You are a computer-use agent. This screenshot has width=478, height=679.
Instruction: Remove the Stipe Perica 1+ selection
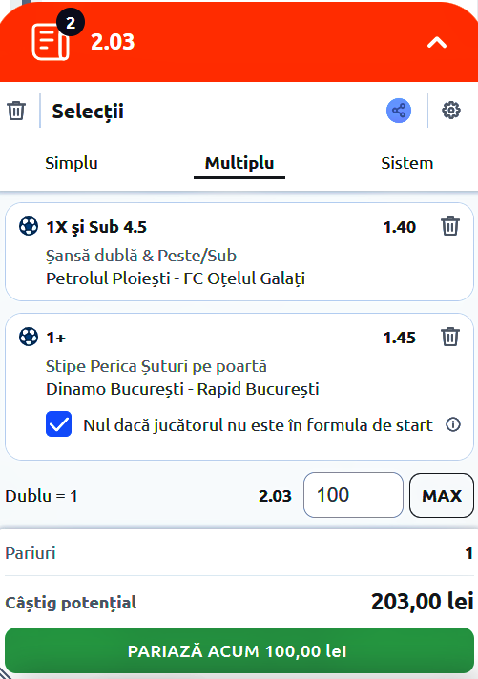click(450, 337)
